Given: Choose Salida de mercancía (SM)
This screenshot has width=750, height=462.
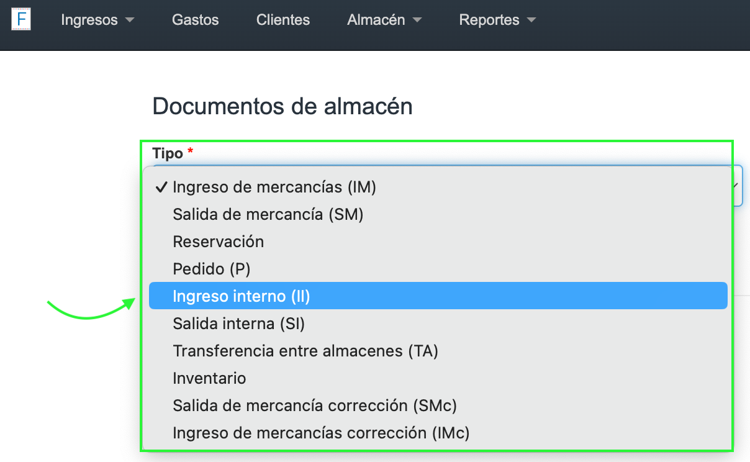Looking at the screenshot, I should coord(268,214).
